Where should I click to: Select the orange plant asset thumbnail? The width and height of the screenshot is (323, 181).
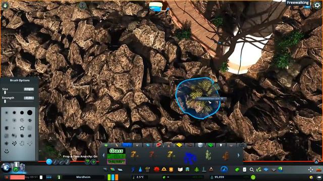tap(226, 156)
